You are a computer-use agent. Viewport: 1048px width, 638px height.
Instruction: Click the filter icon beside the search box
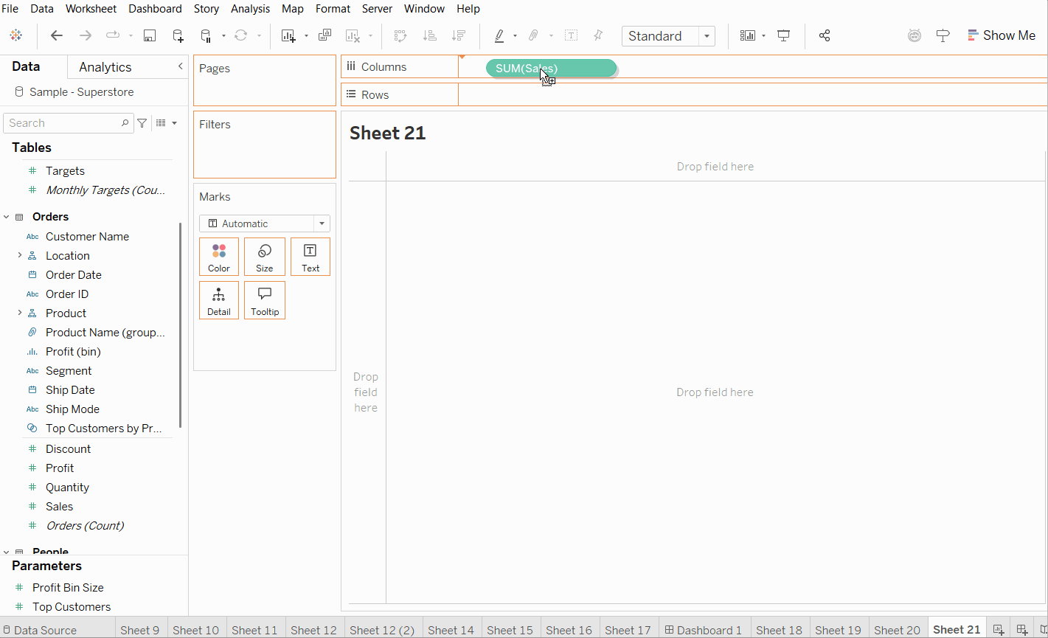click(142, 123)
